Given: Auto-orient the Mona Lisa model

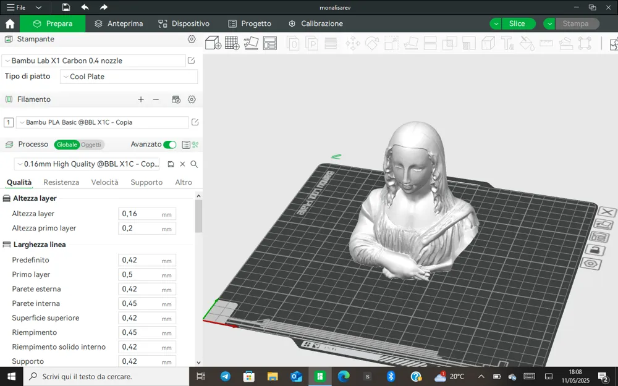Looking at the screenshot, I should (252, 43).
